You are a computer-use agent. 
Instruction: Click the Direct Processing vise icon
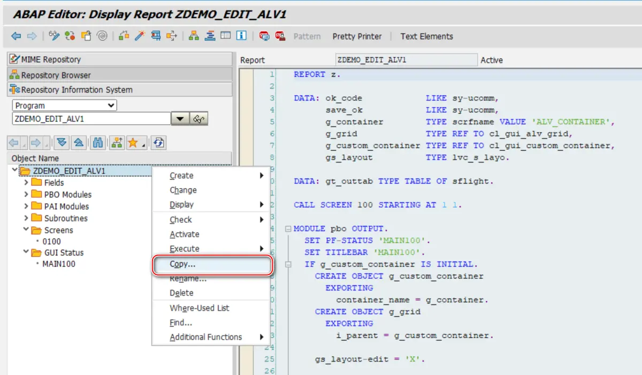pyautogui.click(x=156, y=36)
